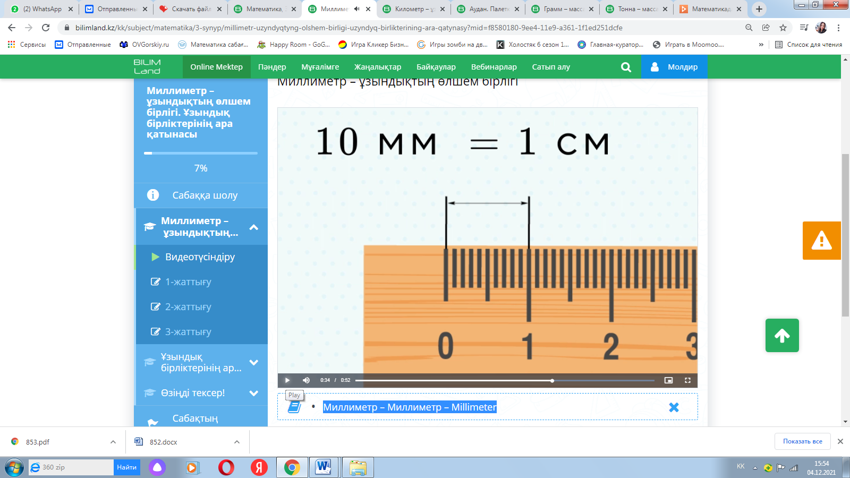The width and height of the screenshot is (850, 478).
Task: Close the Миллиметр glossary note
Action: 674,407
